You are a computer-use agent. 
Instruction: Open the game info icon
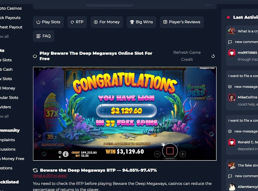pos(65,154)
